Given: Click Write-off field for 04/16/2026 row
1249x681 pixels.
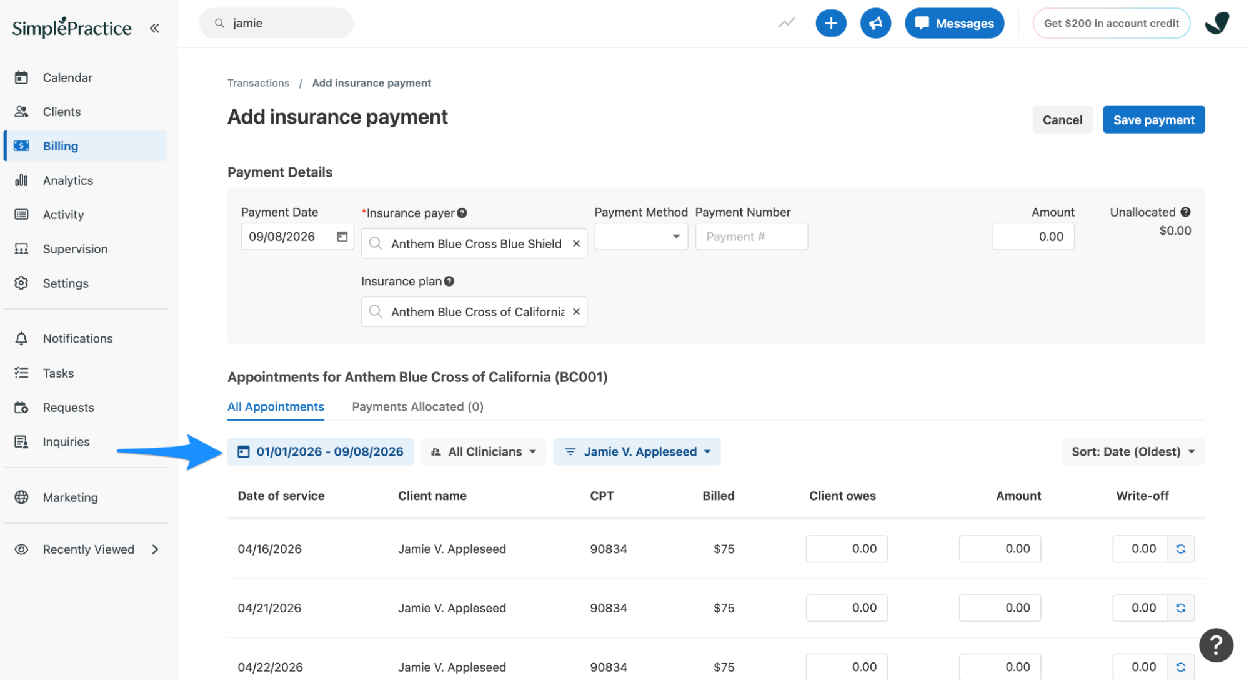Looking at the screenshot, I should (x=1140, y=549).
